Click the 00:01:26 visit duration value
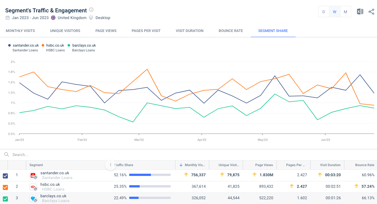377x204 pixels. (x=333, y=198)
